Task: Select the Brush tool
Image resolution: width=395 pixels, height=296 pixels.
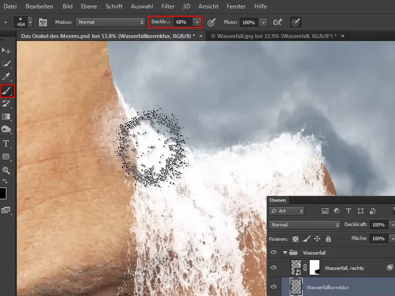Action: tap(6, 91)
